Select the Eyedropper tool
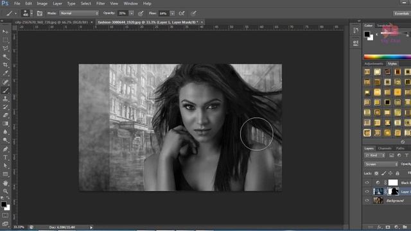 pyautogui.click(x=5, y=73)
